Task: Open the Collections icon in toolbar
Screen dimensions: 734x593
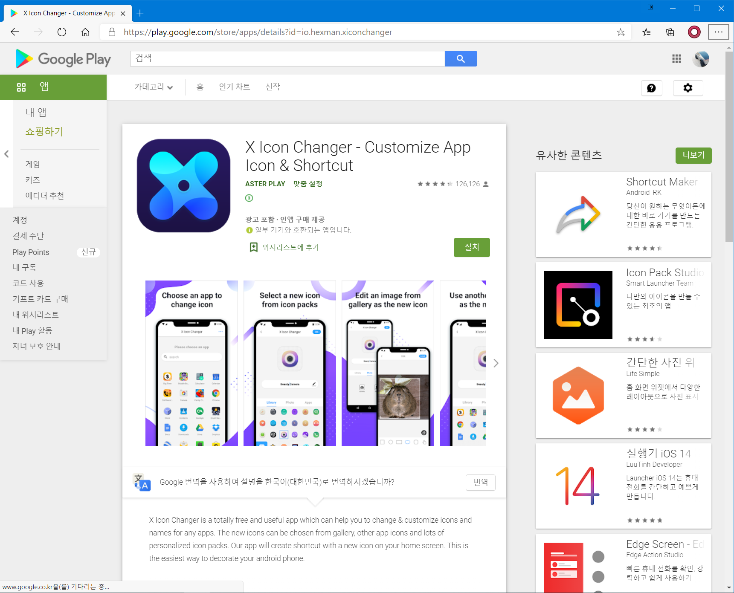Action: click(670, 32)
